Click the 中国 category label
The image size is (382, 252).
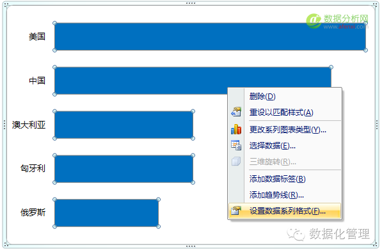coord(37,81)
